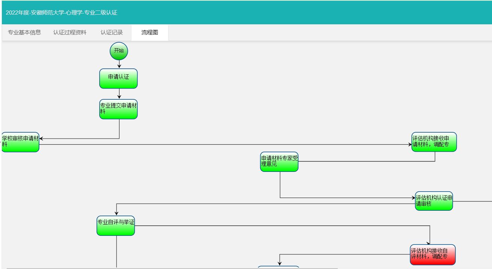Click the arrow between 开始 and 申请认证
The width and height of the screenshot is (492, 269).
(x=119, y=64)
